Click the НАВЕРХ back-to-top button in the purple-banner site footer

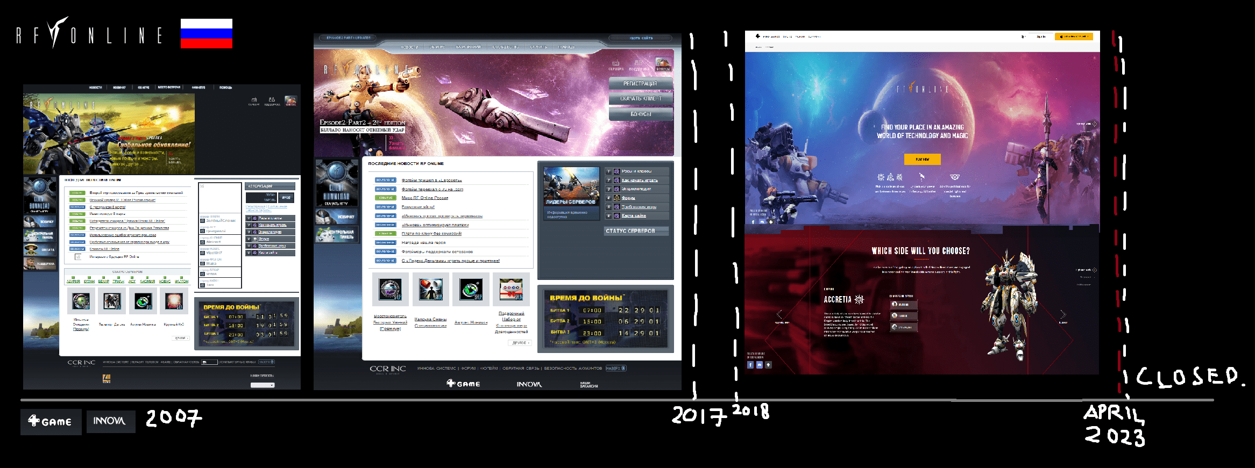point(615,369)
